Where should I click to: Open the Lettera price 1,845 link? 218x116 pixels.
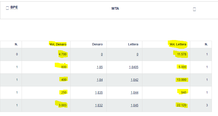[134, 105]
